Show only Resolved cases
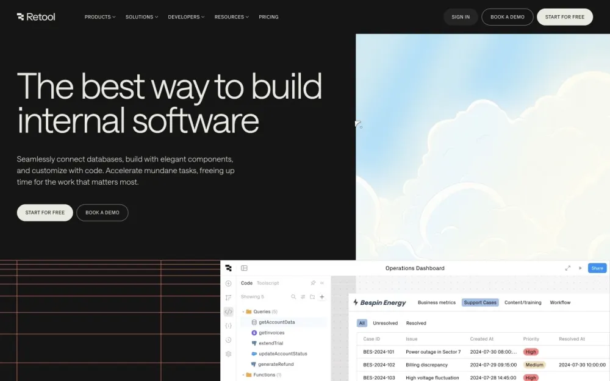Screen dimensions: 610x381 (417, 323)
